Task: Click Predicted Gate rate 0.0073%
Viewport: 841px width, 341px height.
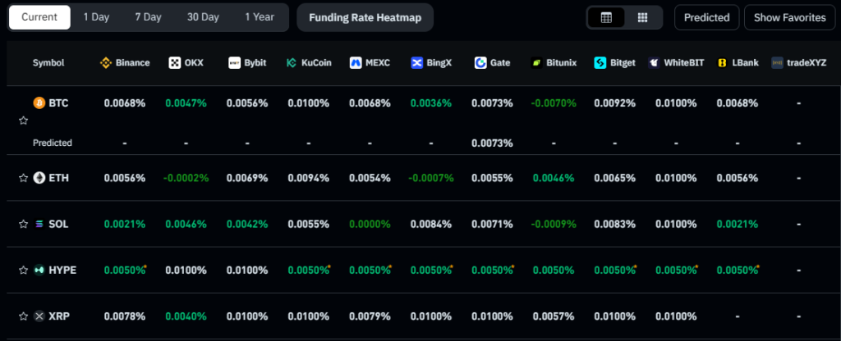Action: pos(493,143)
